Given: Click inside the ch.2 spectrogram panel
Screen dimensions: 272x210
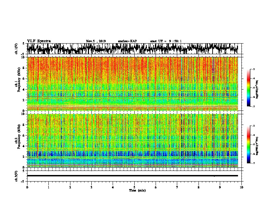Looking at the screenshot, I should 133,141.
